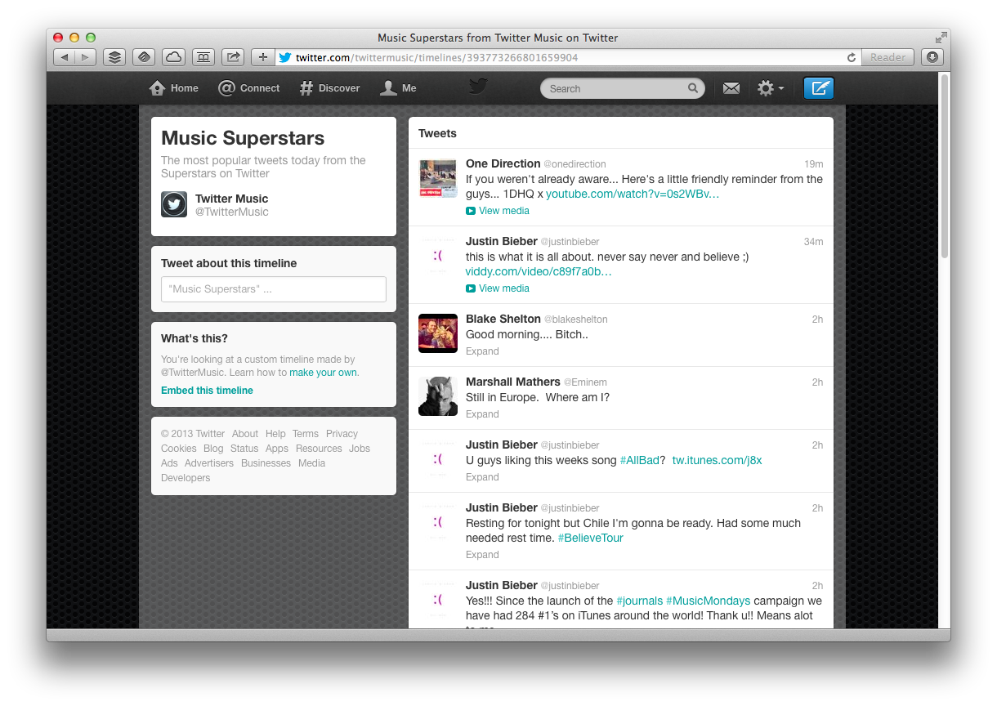This screenshot has width=997, height=706.
Task: Click the Share toolbar icon
Action: coord(233,57)
